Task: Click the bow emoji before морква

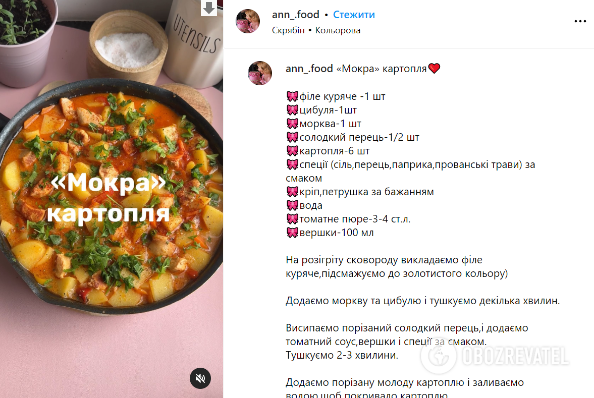Action: coord(292,124)
